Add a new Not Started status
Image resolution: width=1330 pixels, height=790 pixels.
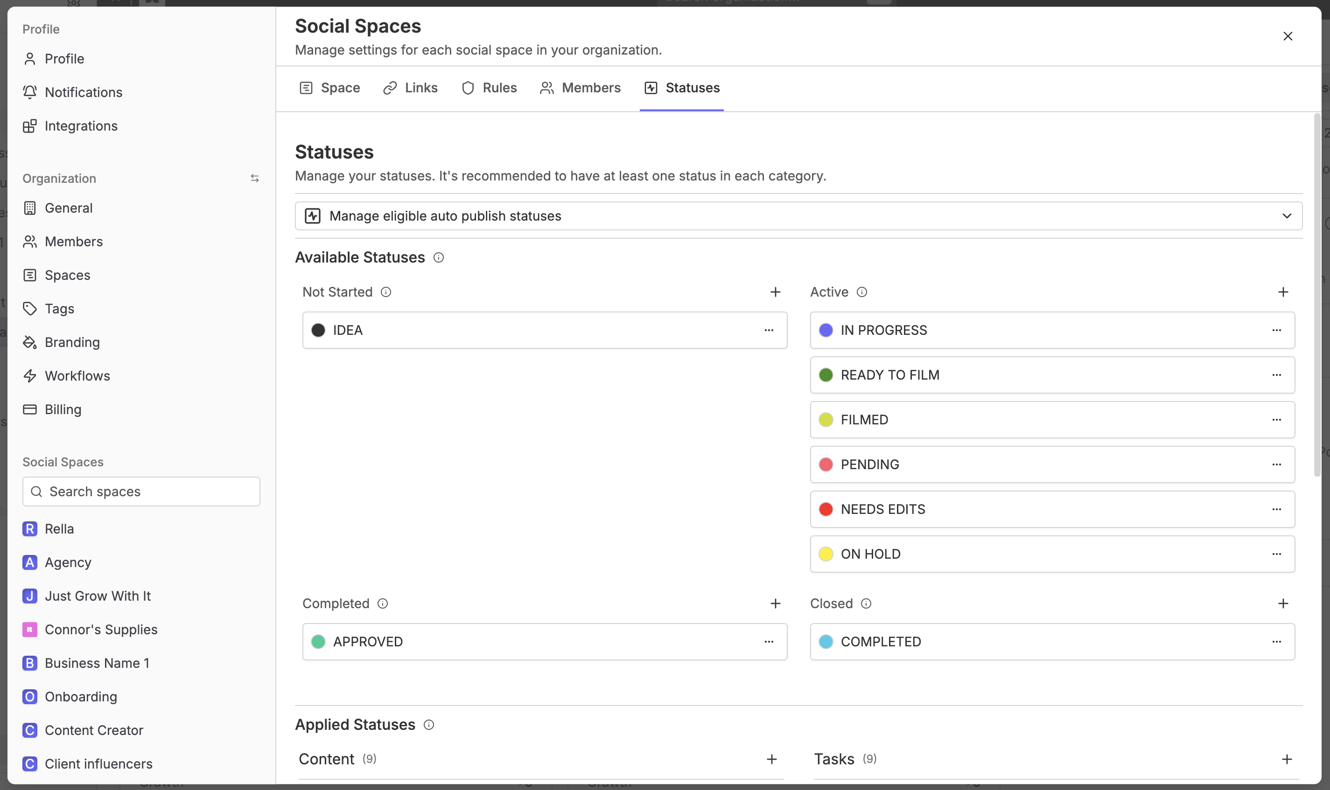(x=775, y=292)
